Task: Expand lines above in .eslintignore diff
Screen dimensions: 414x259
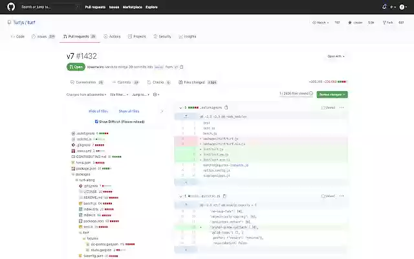Action: [186, 117]
